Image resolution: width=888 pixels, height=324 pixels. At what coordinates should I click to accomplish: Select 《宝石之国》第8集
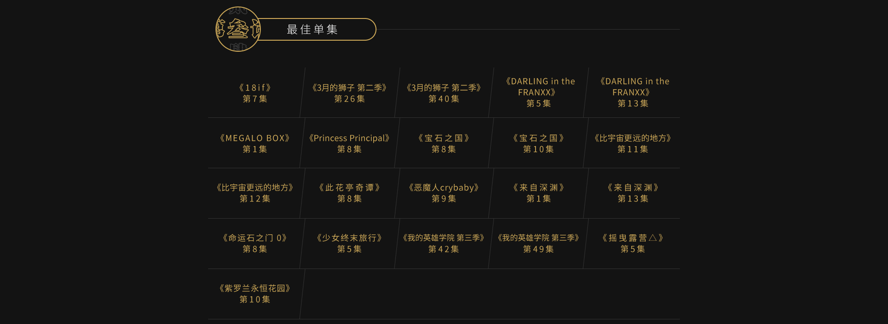click(444, 143)
